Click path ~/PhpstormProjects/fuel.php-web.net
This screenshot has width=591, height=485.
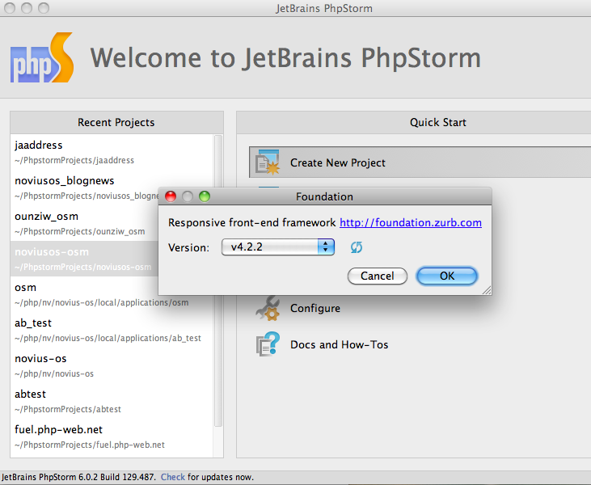coord(90,445)
